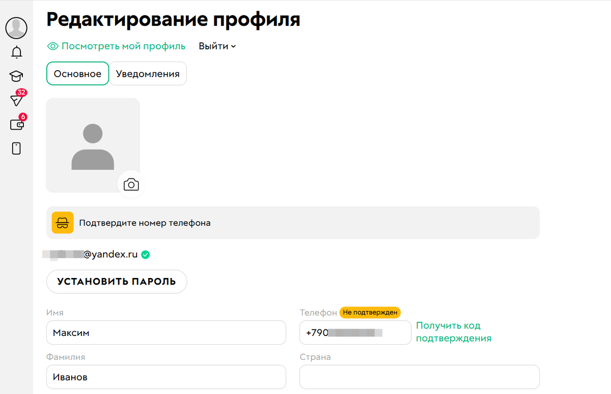
Task: Click the incognito icon in the phone banner
Action: [62, 222]
